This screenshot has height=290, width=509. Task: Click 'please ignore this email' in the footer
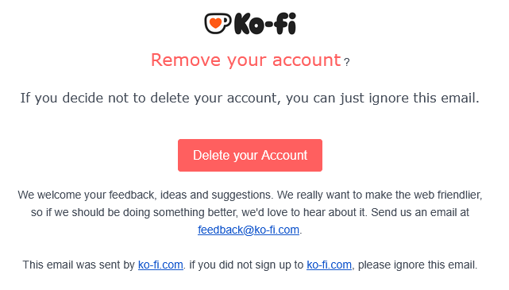(418, 265)
